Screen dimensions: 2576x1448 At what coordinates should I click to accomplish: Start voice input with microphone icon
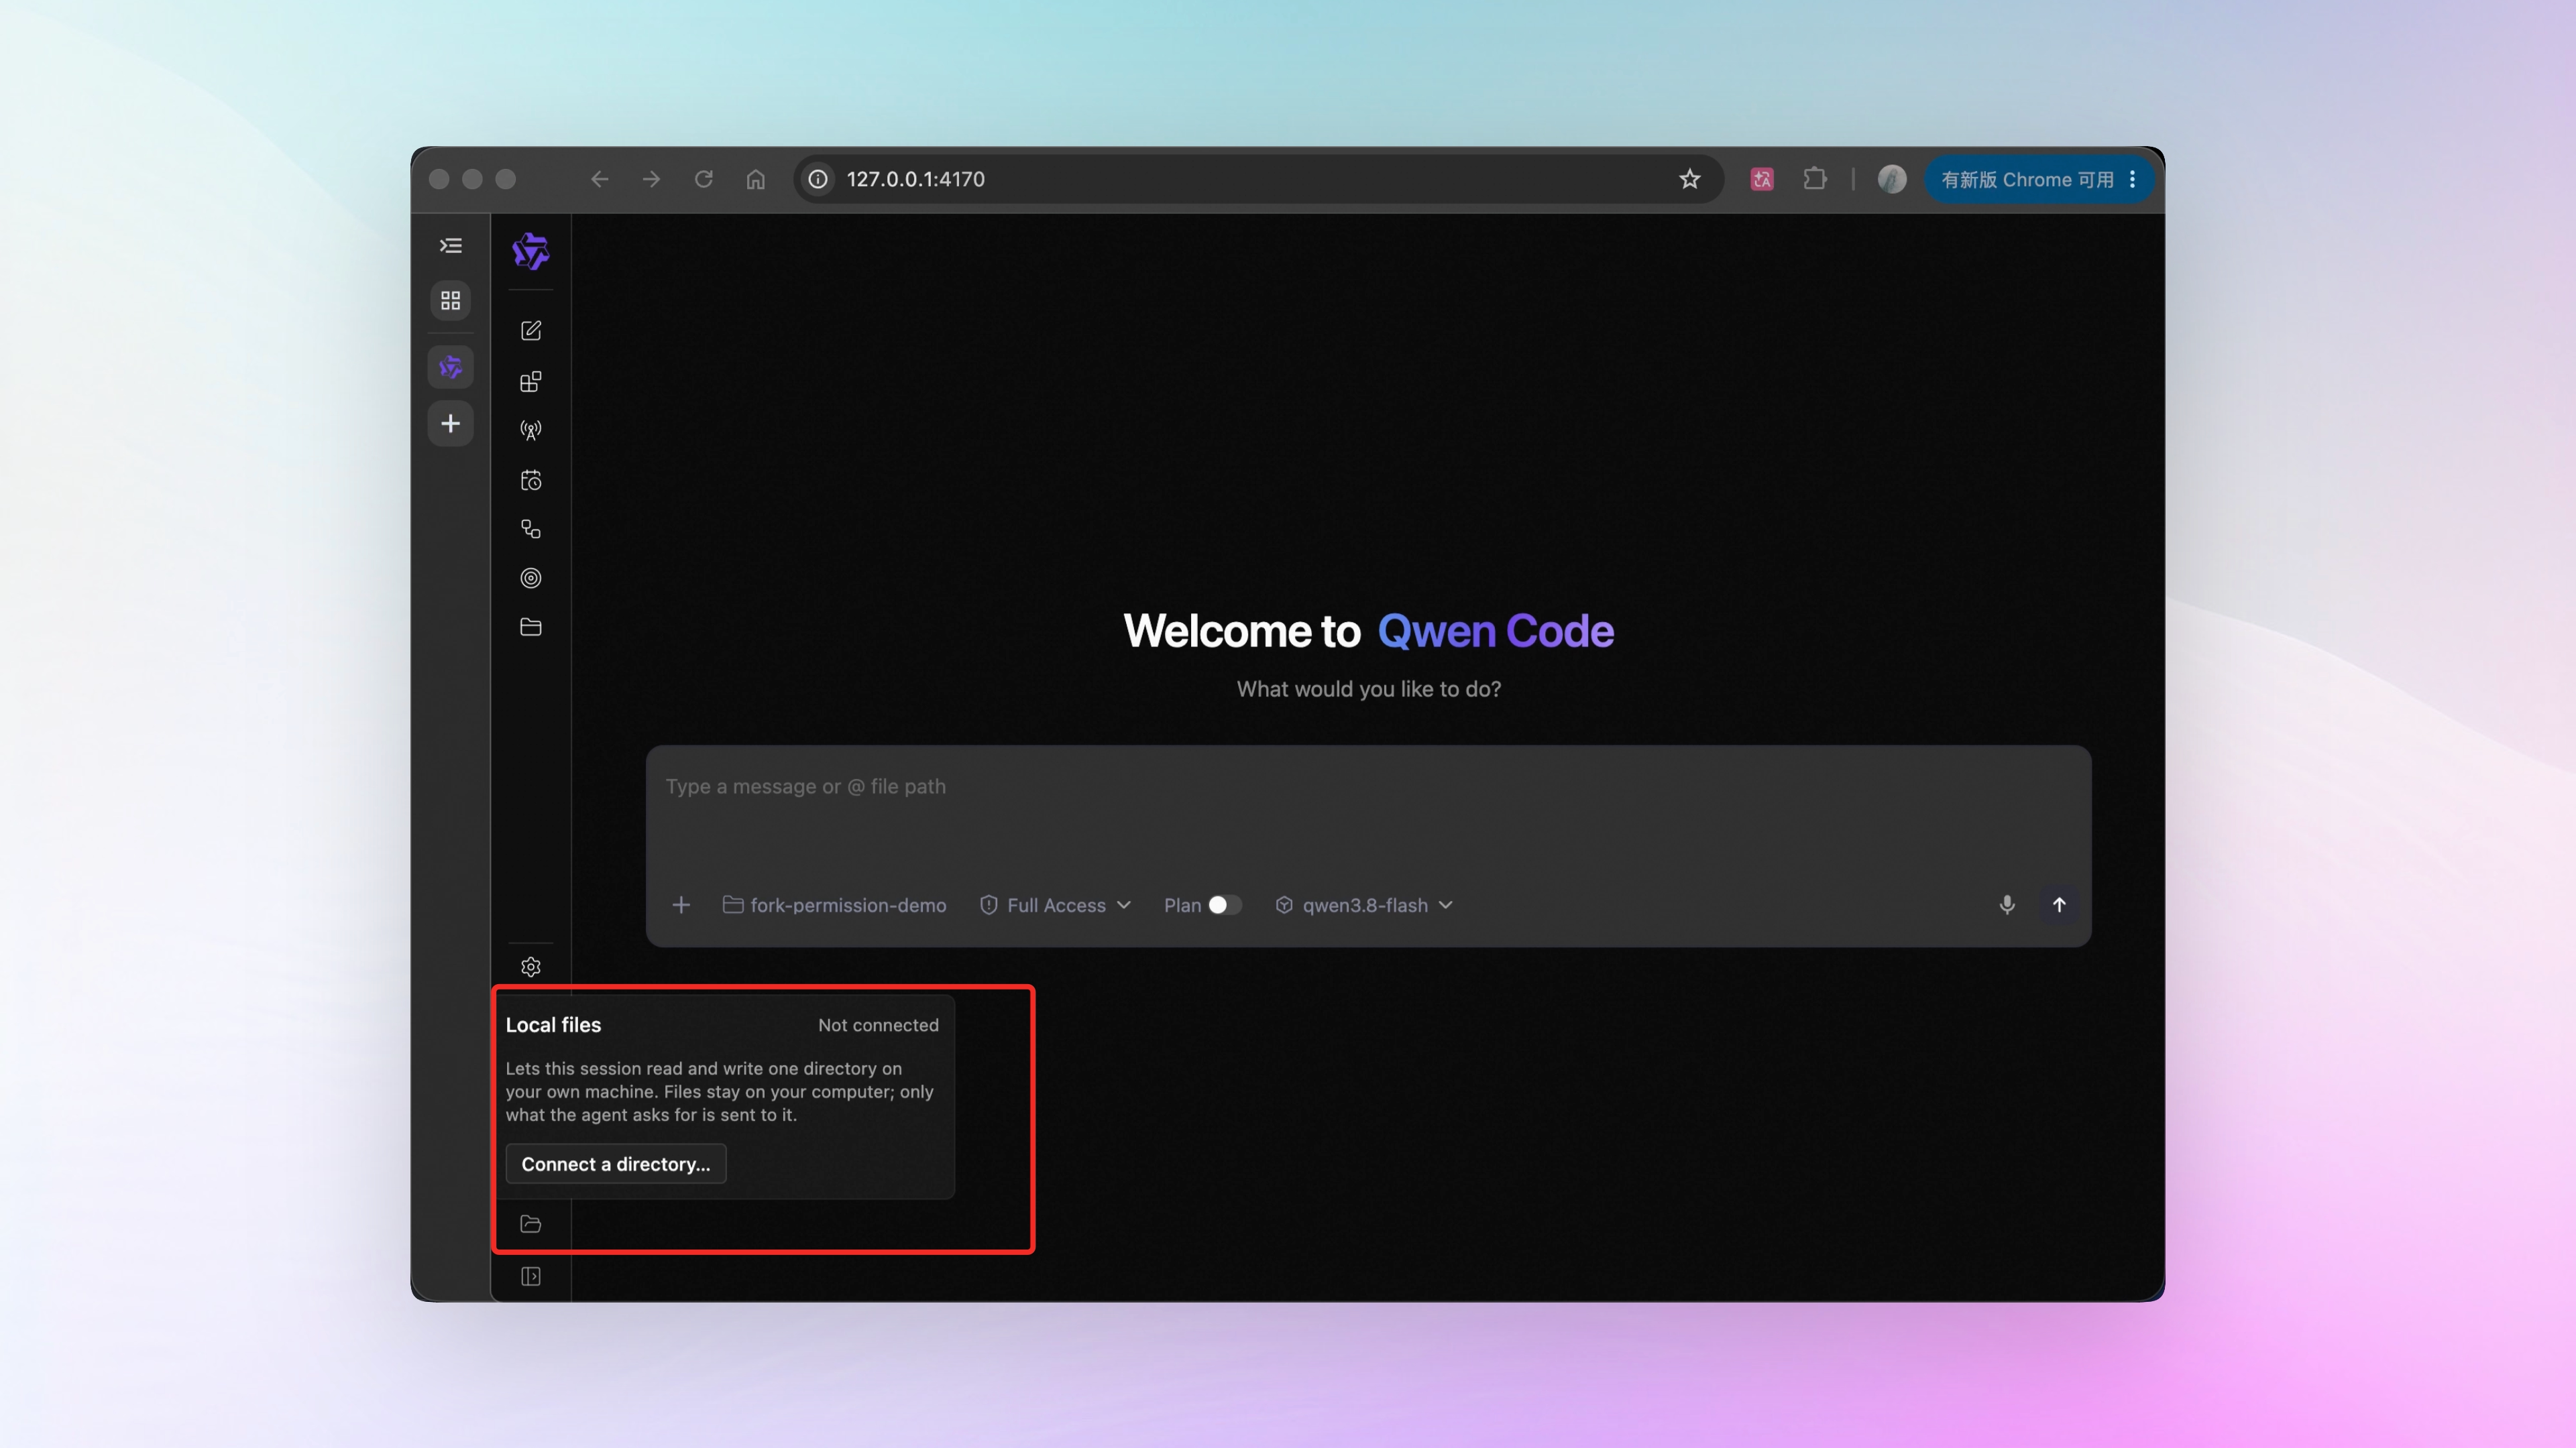[2007, 906]
